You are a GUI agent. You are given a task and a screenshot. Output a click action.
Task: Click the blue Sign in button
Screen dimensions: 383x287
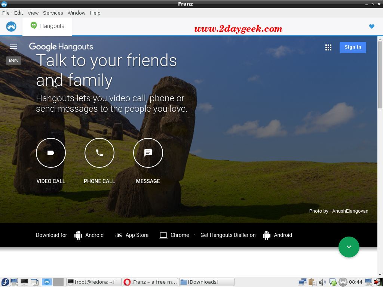(x=353, y=47)
